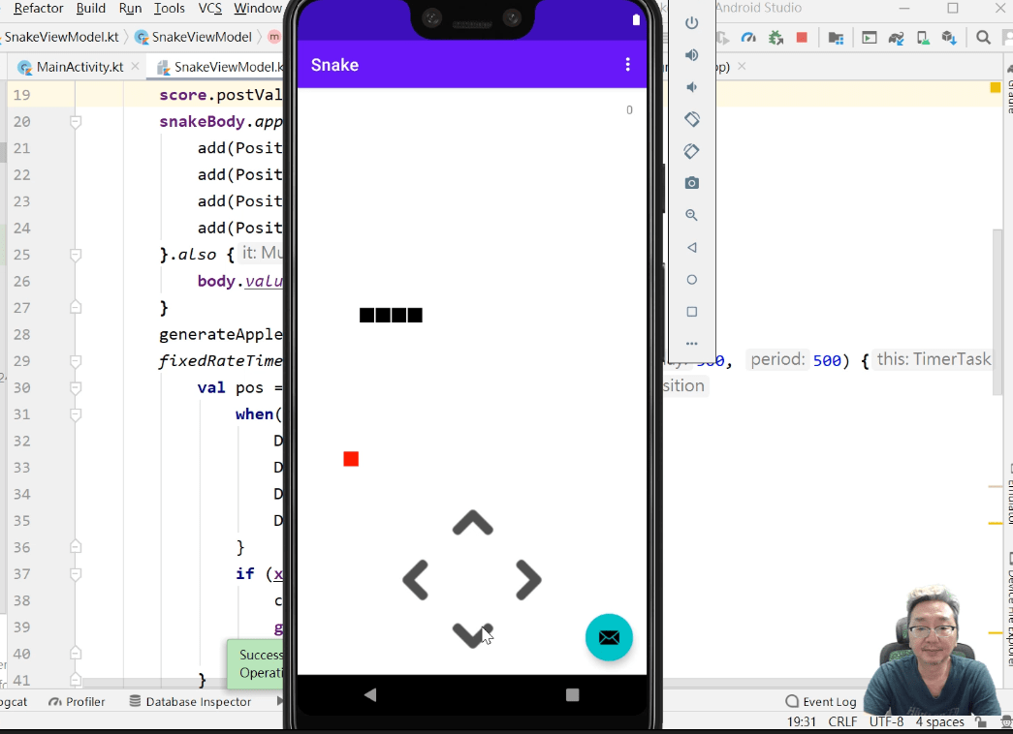The image size is (1013, 734).
Task: Click the Search Everywhere magnifier
Action: click(983, 38)
